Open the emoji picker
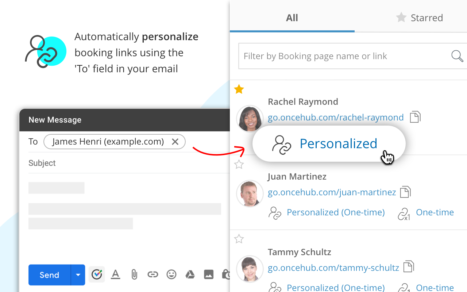Viewport: 467px width, 292px height. click(x=171, y=274)
